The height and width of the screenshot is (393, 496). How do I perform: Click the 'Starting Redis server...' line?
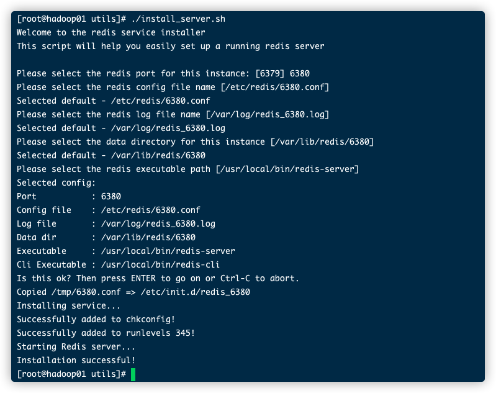click(76, 346)
